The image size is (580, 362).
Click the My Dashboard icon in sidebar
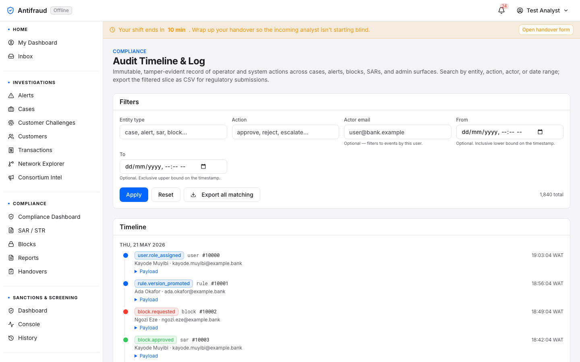pyautogui.click(x=11, y=43)
